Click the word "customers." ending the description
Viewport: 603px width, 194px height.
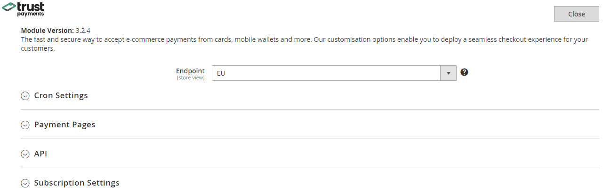pos(38,48)
